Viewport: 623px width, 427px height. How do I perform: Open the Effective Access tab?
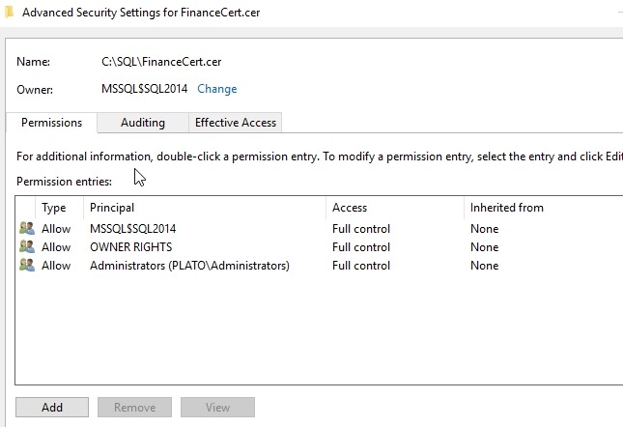235,123
